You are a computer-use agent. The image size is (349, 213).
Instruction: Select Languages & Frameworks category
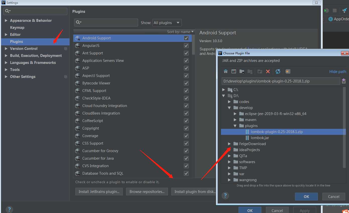point(33,63)
